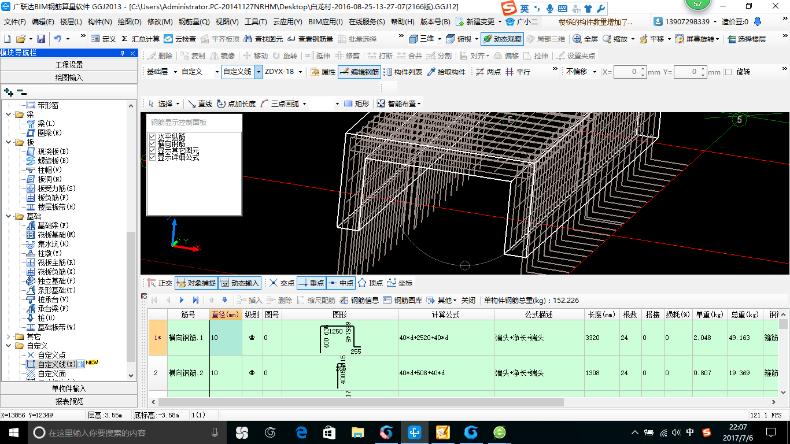
Task: Start 云检查 cloud check
Action: tap(180, 39)
